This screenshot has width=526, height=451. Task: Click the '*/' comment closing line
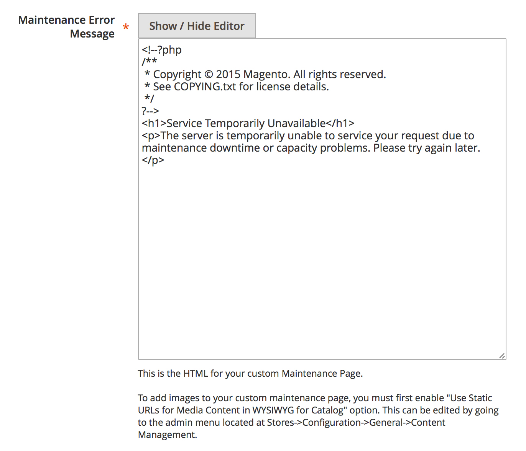tap(149, 99)
